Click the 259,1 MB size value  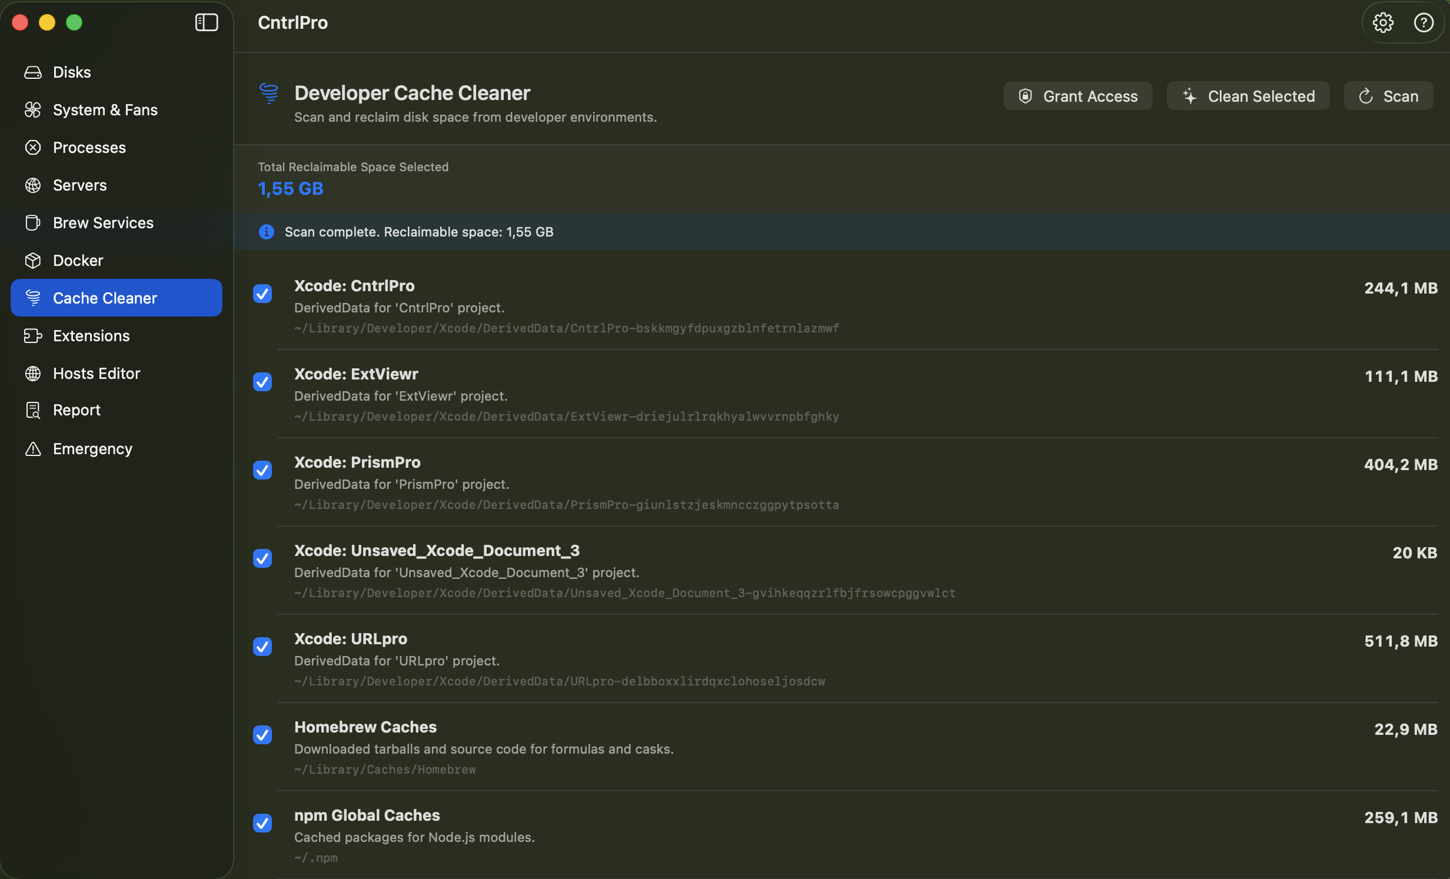click(1401, 818)
